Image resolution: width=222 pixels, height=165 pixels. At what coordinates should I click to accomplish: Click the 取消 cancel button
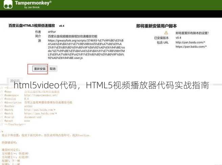coord(53,69)
